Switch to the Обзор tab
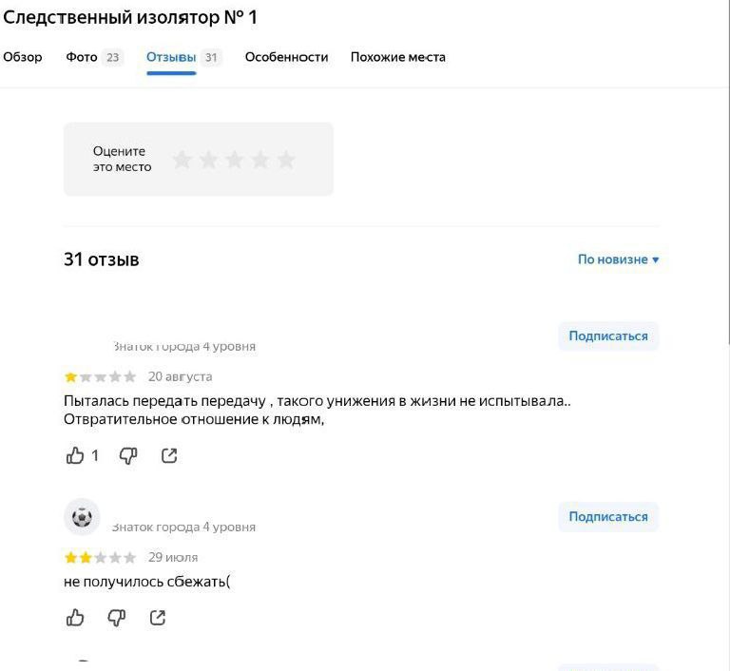The image size is (730, 671). coord(23,57)
